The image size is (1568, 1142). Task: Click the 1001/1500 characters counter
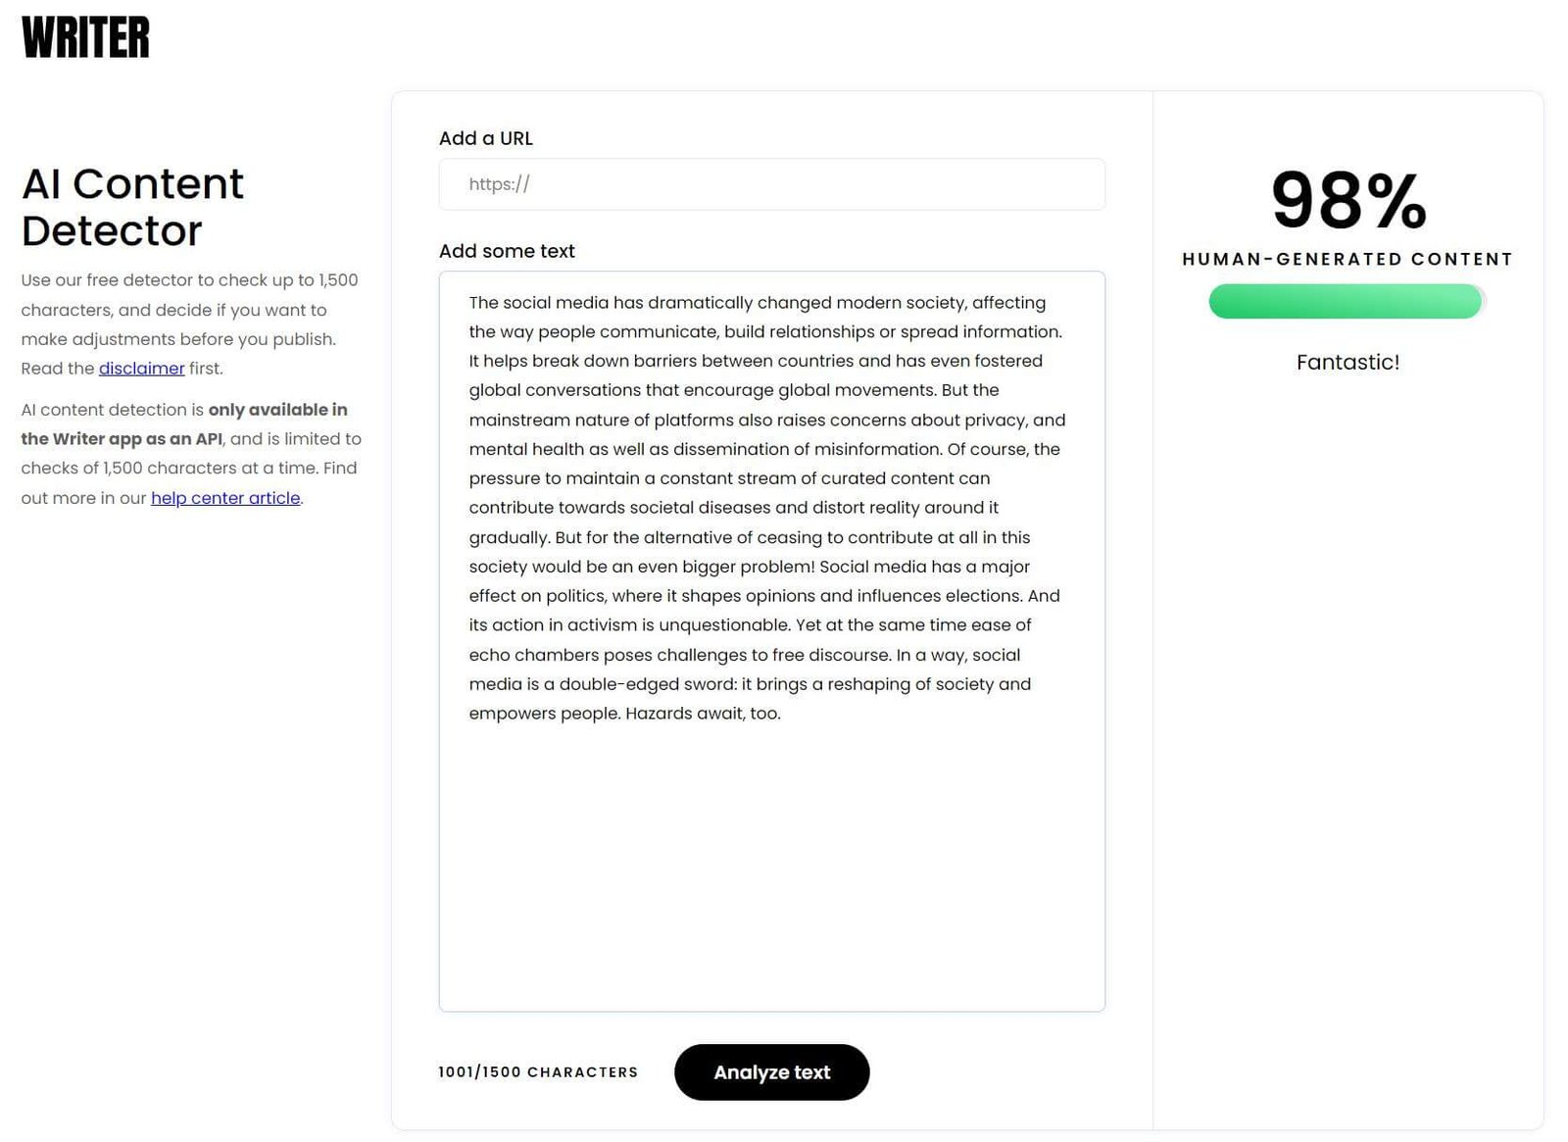coord(538,1072)
